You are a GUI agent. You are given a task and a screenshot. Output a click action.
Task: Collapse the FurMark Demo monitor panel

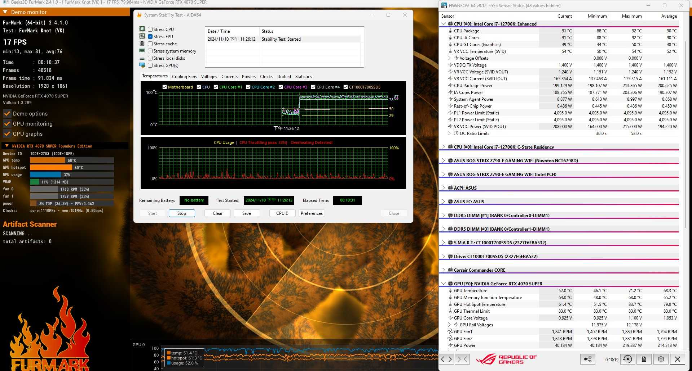(5, 12)
